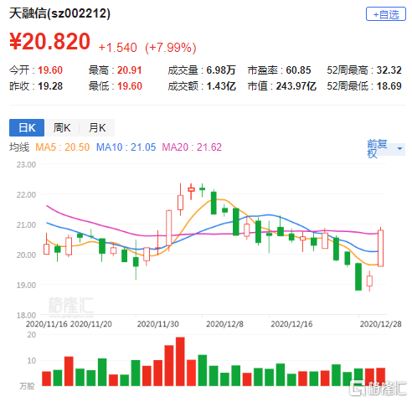Click the lowest long green candlestick near 19.00

tap(358, 276)
